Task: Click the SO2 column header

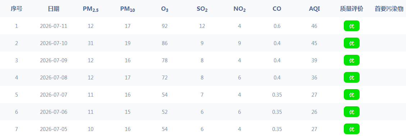Action: (x=202, y=9)
